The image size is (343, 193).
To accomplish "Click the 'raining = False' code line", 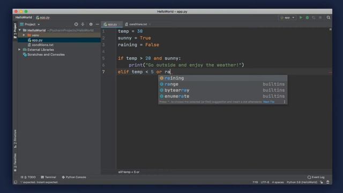I will pos(138,45).
